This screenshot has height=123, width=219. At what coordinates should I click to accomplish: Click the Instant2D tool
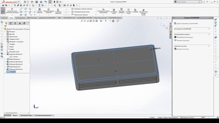pyautogui.click(x=135, y=11)
